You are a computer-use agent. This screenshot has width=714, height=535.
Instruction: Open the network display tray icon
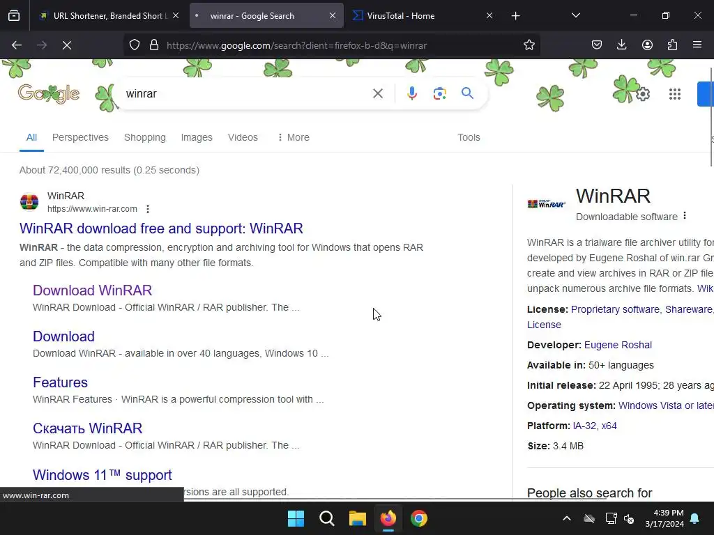611,518
